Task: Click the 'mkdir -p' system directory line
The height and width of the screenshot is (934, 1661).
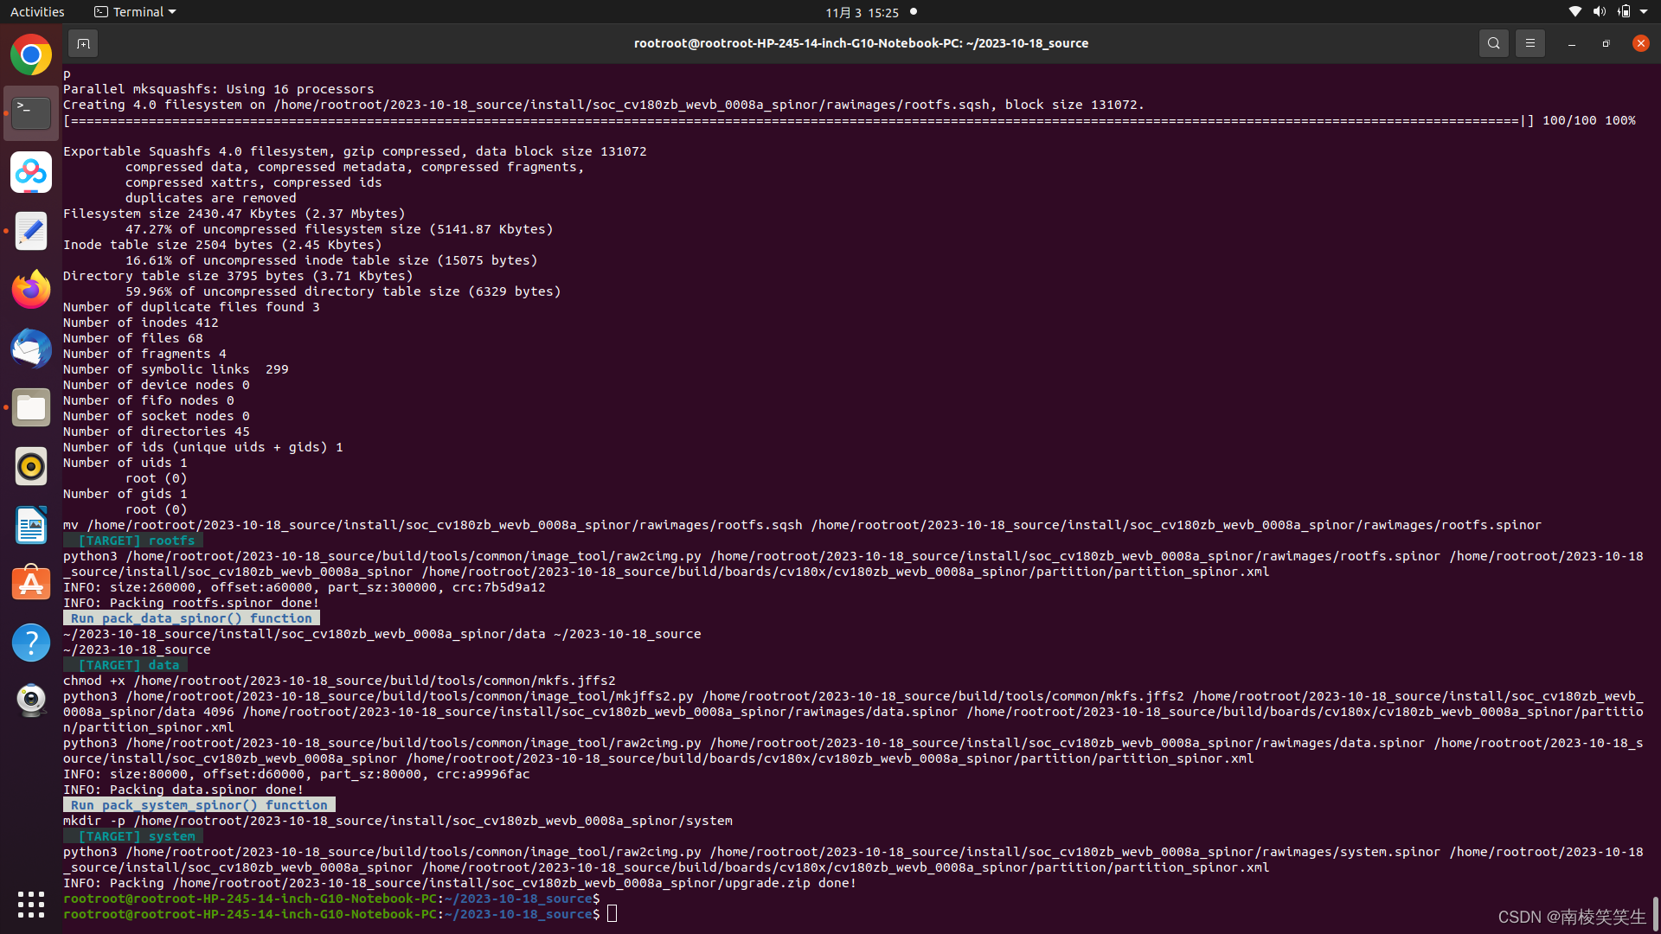Action: [x=398, y=821]
